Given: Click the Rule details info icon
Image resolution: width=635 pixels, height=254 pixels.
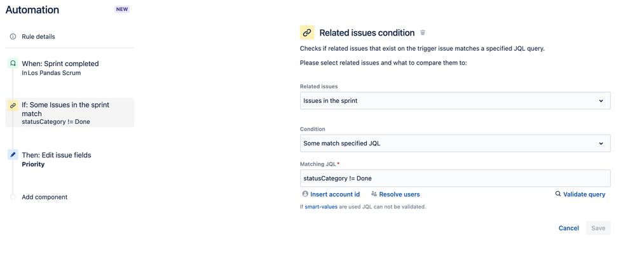Looking at the screenshot, I should [13, 37].
